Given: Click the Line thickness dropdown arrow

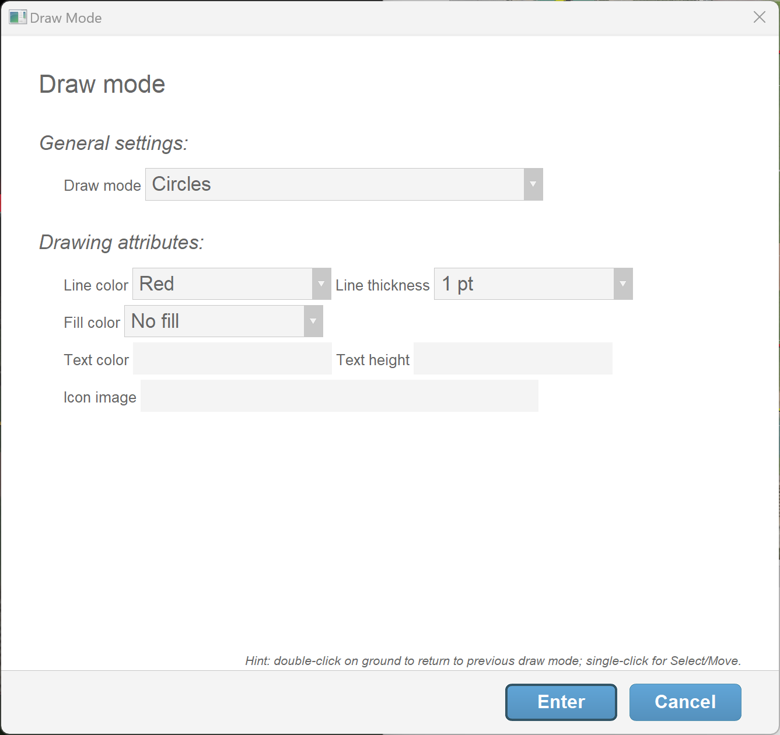Looking at the screenshot, I should (623, 284).
